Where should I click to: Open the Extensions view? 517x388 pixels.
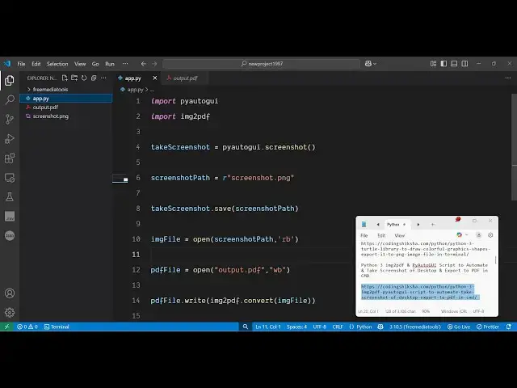(x=10, y=158)
